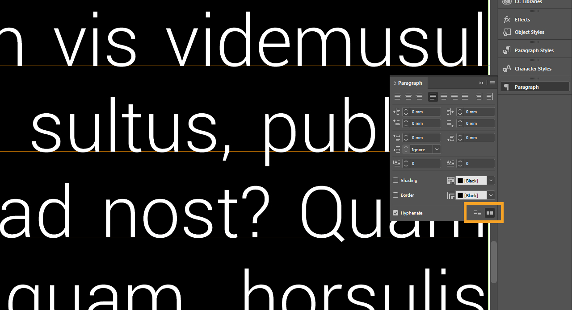Image resolution: width=572 pixels, height=310 pixels.
Task: Cycle Paragraph panel view with tab arrows
Action: click(395, 83)
